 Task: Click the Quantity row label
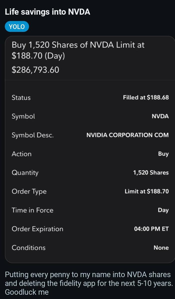pos(25,173)
